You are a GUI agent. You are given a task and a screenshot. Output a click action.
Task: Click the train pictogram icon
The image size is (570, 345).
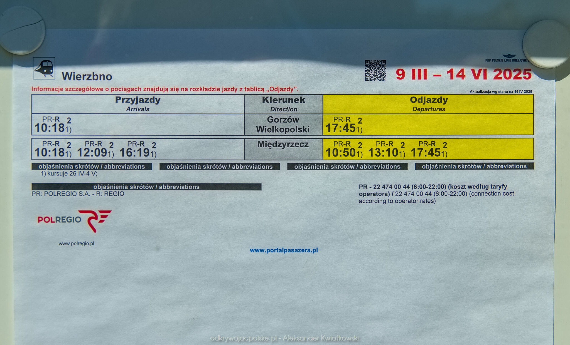pyautogui.click(x=44, y=68)
